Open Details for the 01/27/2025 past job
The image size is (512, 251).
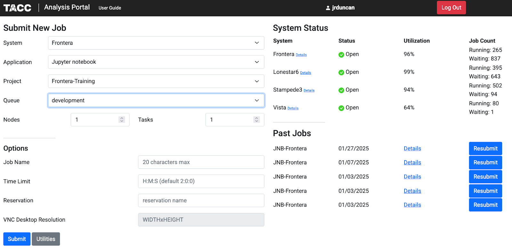click(x=412, y=148)
